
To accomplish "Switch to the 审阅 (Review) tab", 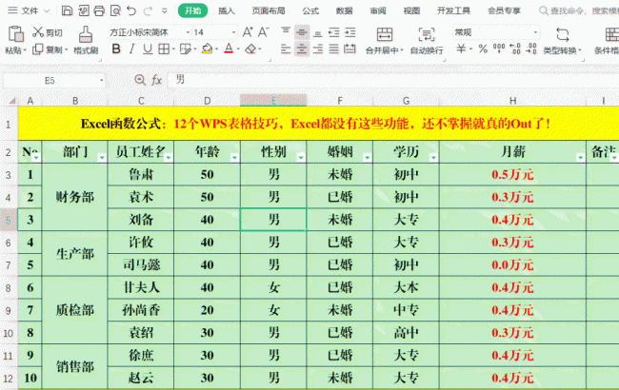I will 378,10.
